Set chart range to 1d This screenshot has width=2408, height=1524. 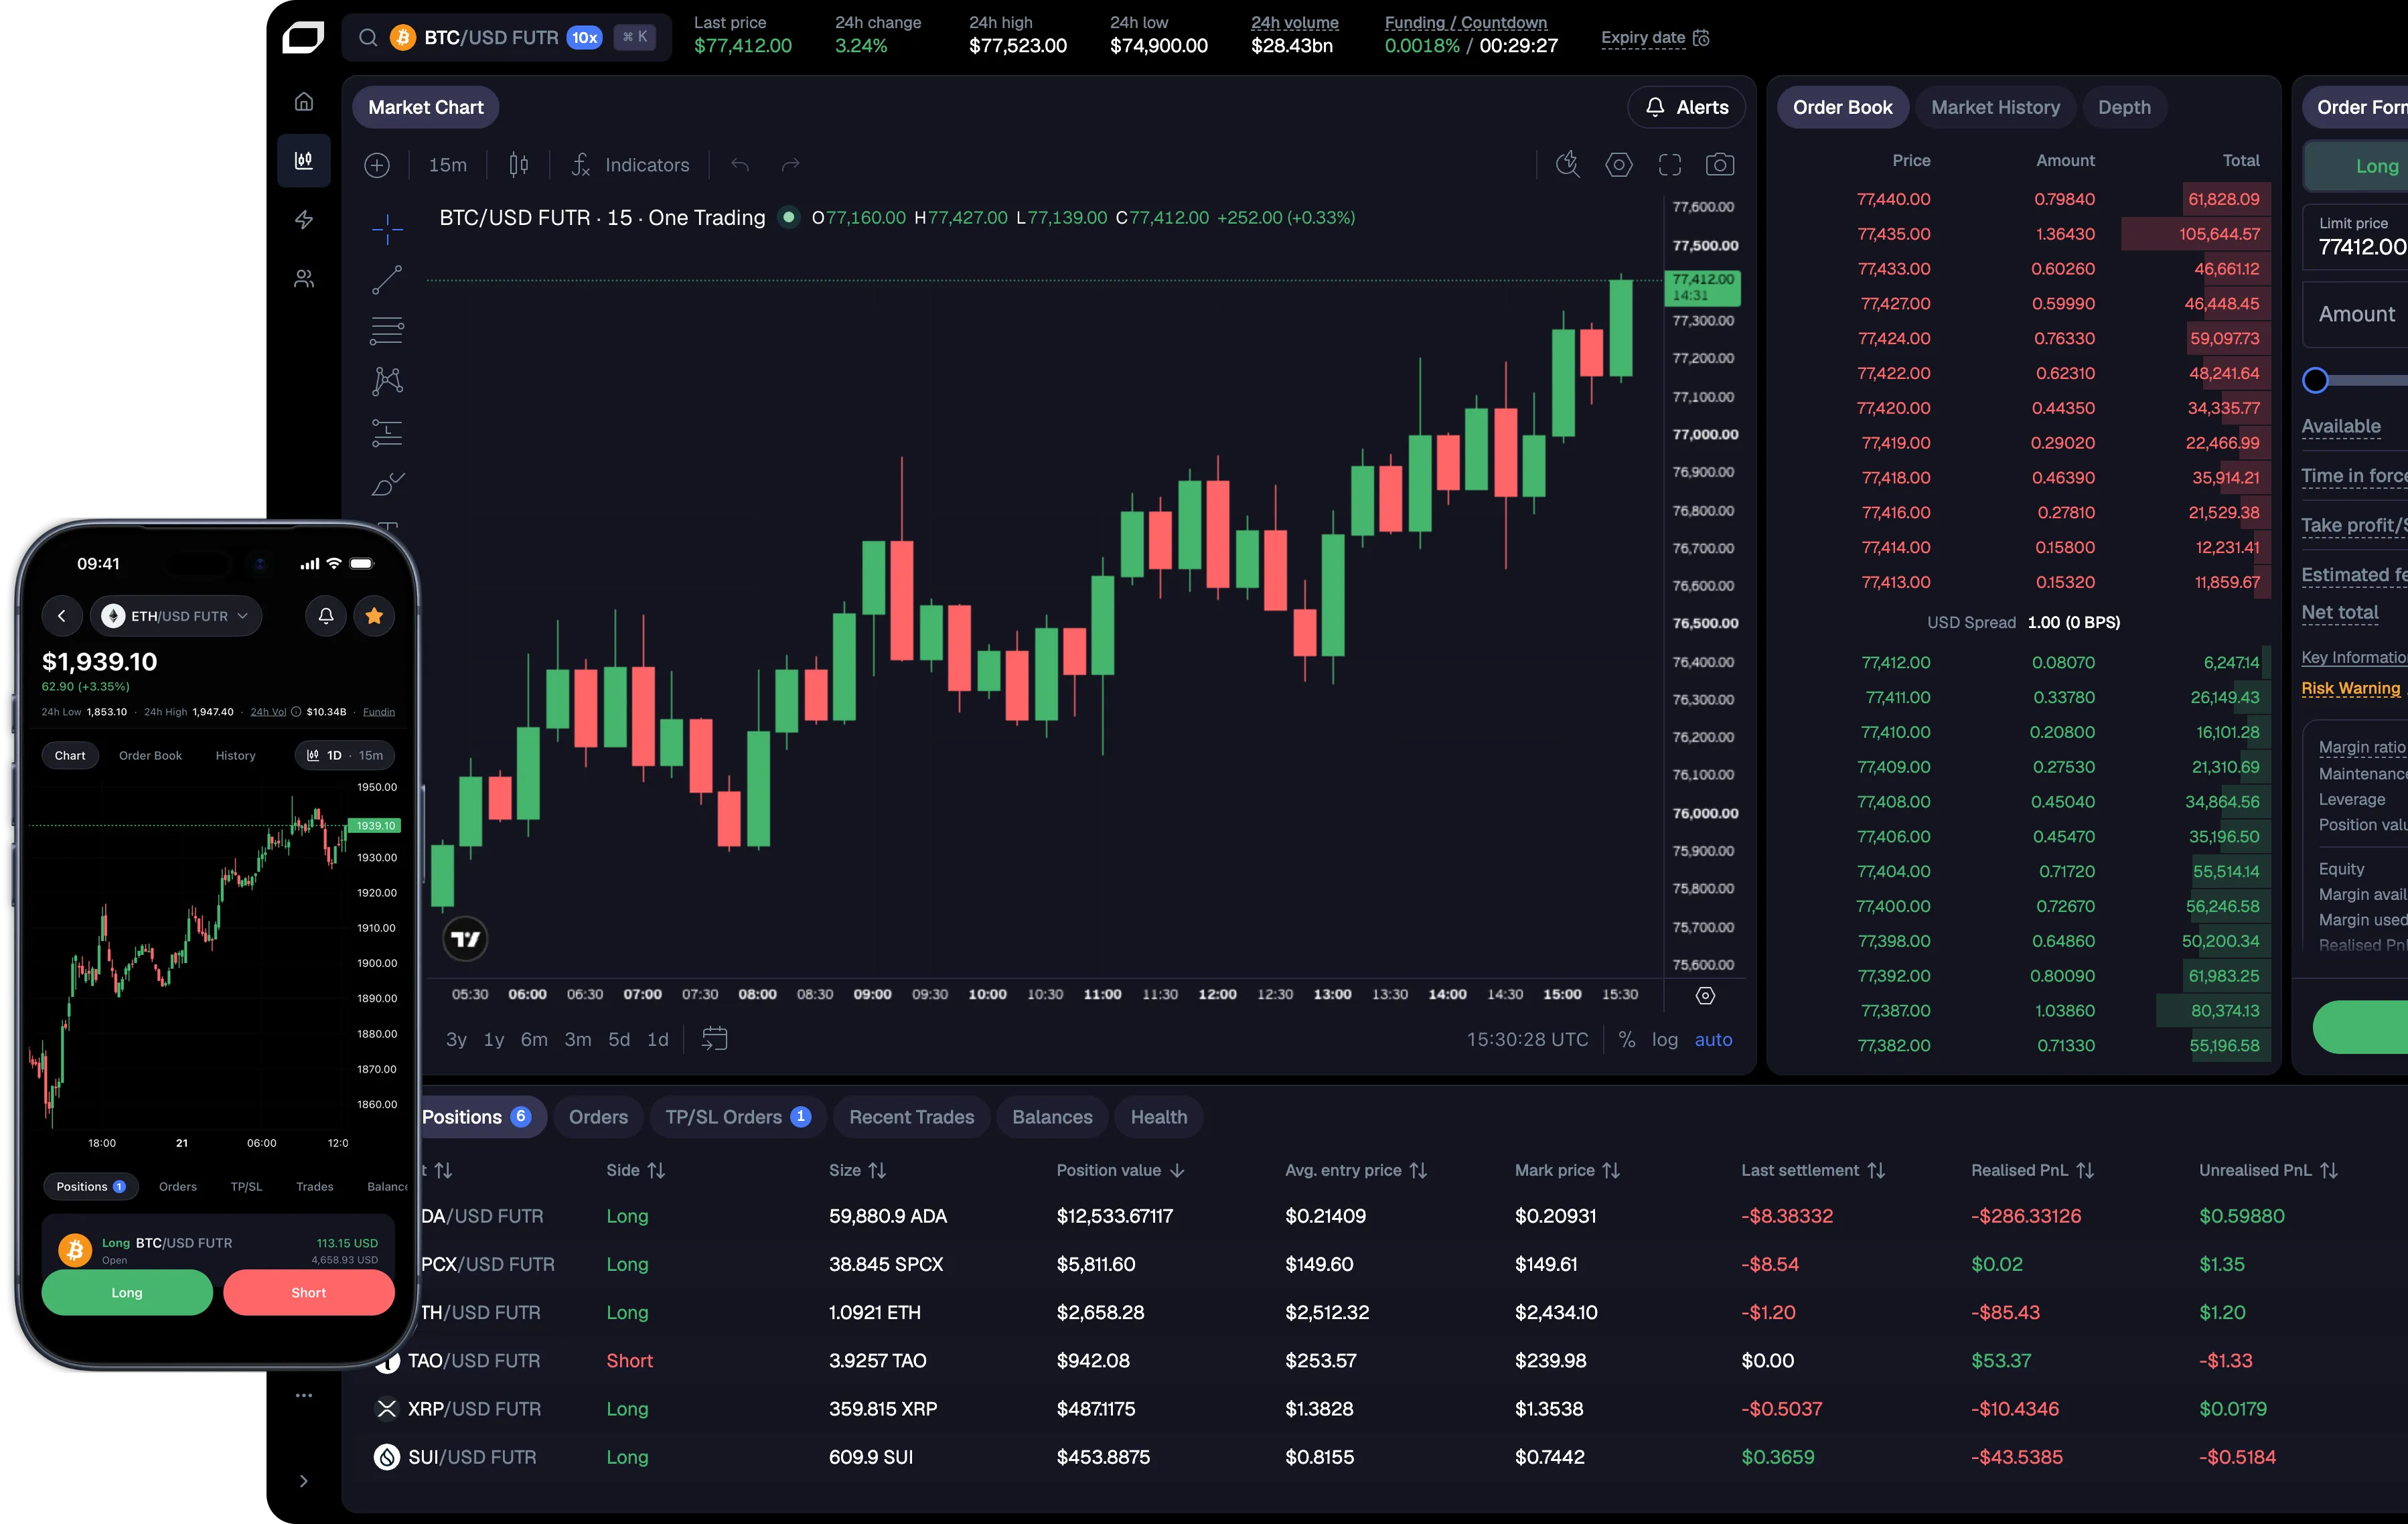click(x=657, y=1040)
